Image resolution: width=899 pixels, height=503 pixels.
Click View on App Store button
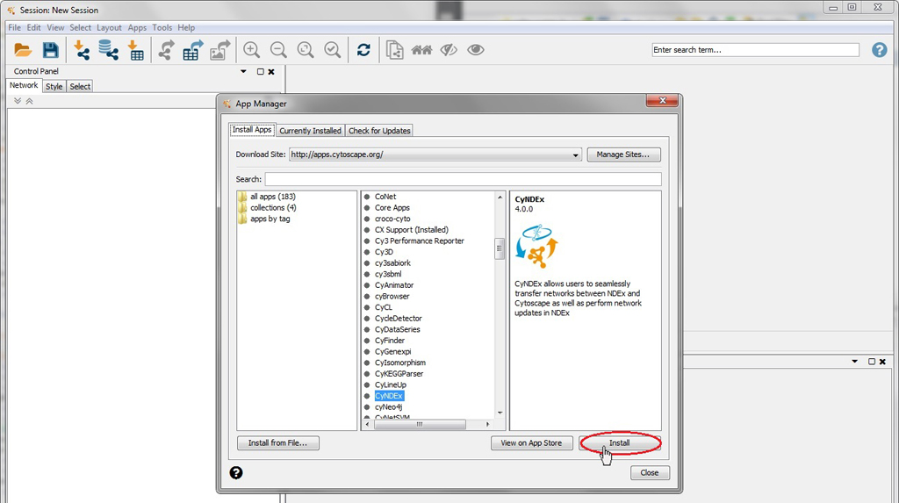[x=531, y=442]
